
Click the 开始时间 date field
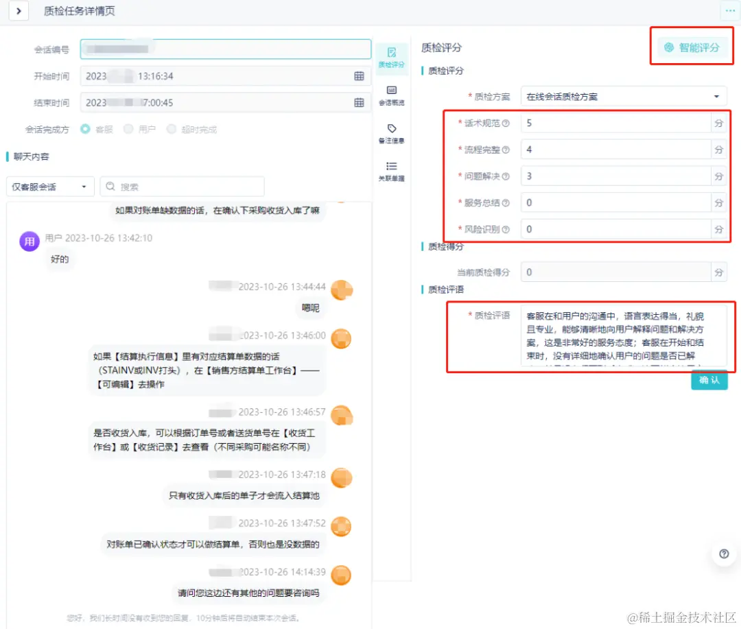point(226,76)
